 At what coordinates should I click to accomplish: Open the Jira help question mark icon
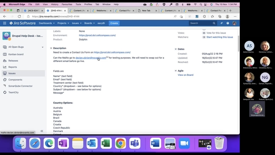[228, 23]
